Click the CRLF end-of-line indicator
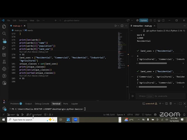 tap(137, 115)
